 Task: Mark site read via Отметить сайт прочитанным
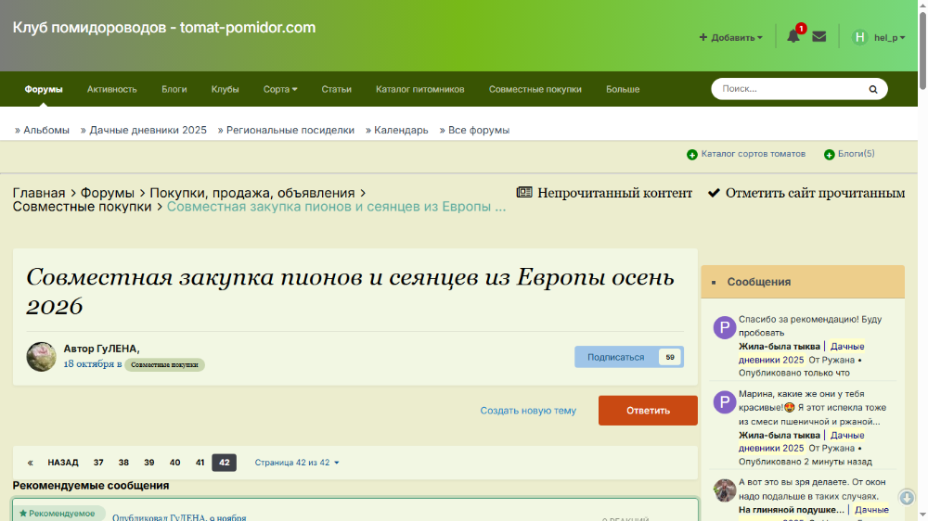[806, 193]
